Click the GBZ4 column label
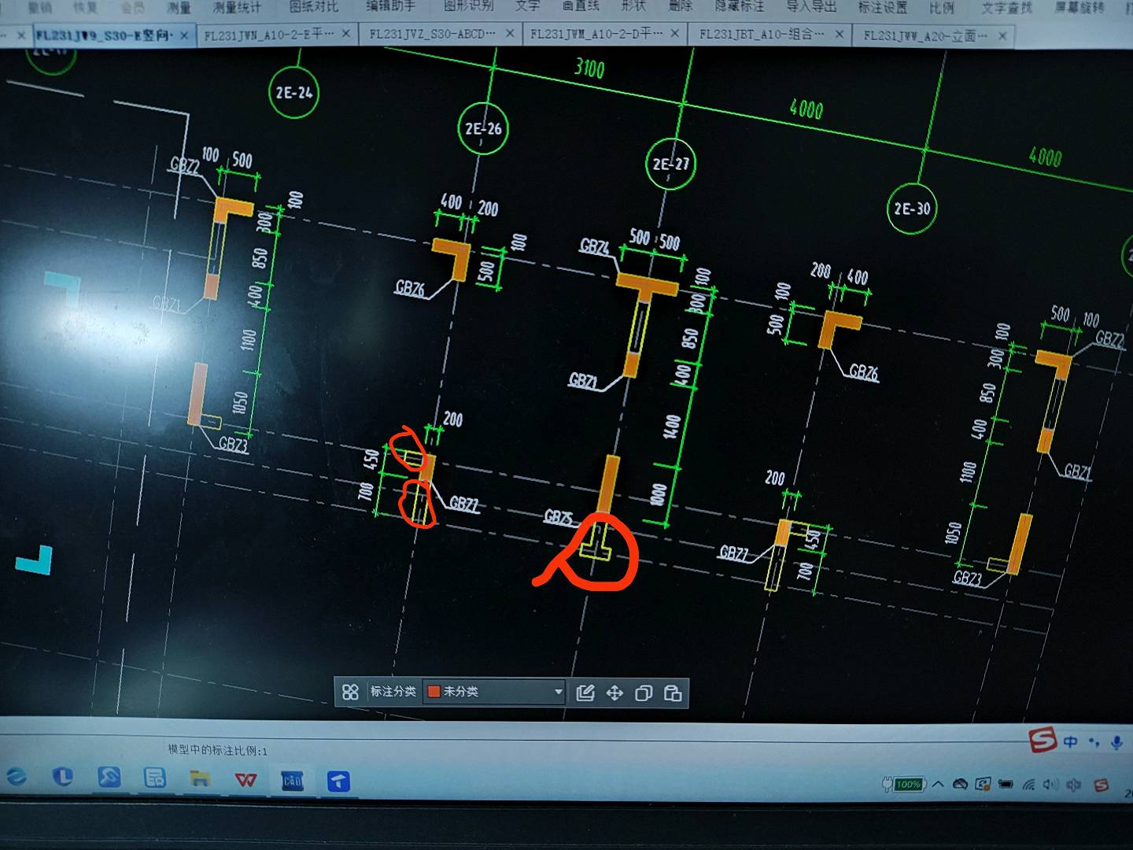Viewport: 1133px width, 850px height. 594,246
